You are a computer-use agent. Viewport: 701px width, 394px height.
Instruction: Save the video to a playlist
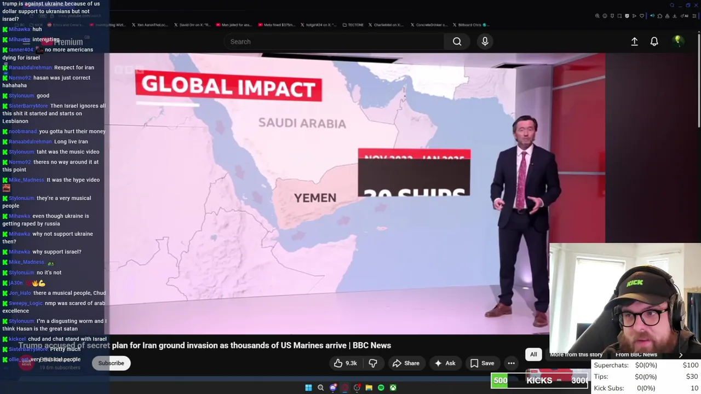click(x=482, y=363)
